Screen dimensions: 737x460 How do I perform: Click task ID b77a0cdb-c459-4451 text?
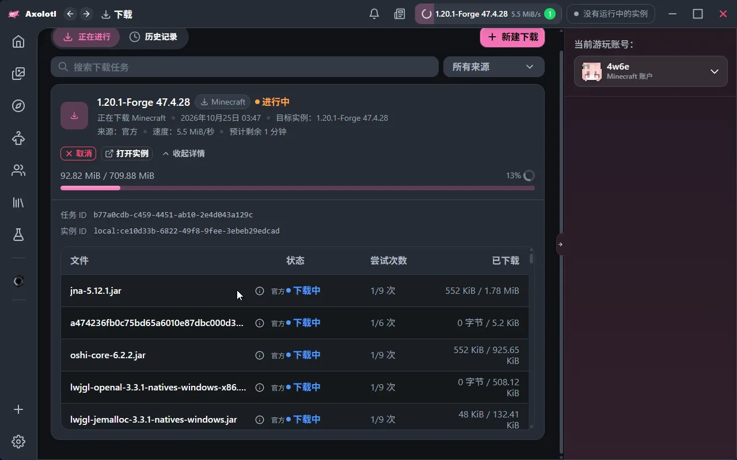click(173, 215)
